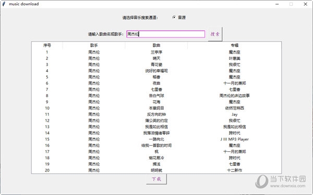Click the album cell 叶惠美

(235, 58)
